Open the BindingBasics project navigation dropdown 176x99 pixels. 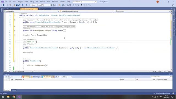(31, 11)
